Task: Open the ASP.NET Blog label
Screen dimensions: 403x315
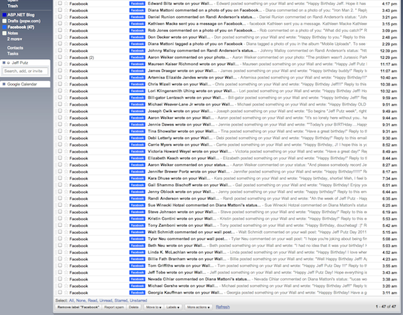Action: (x=21, y=15)
